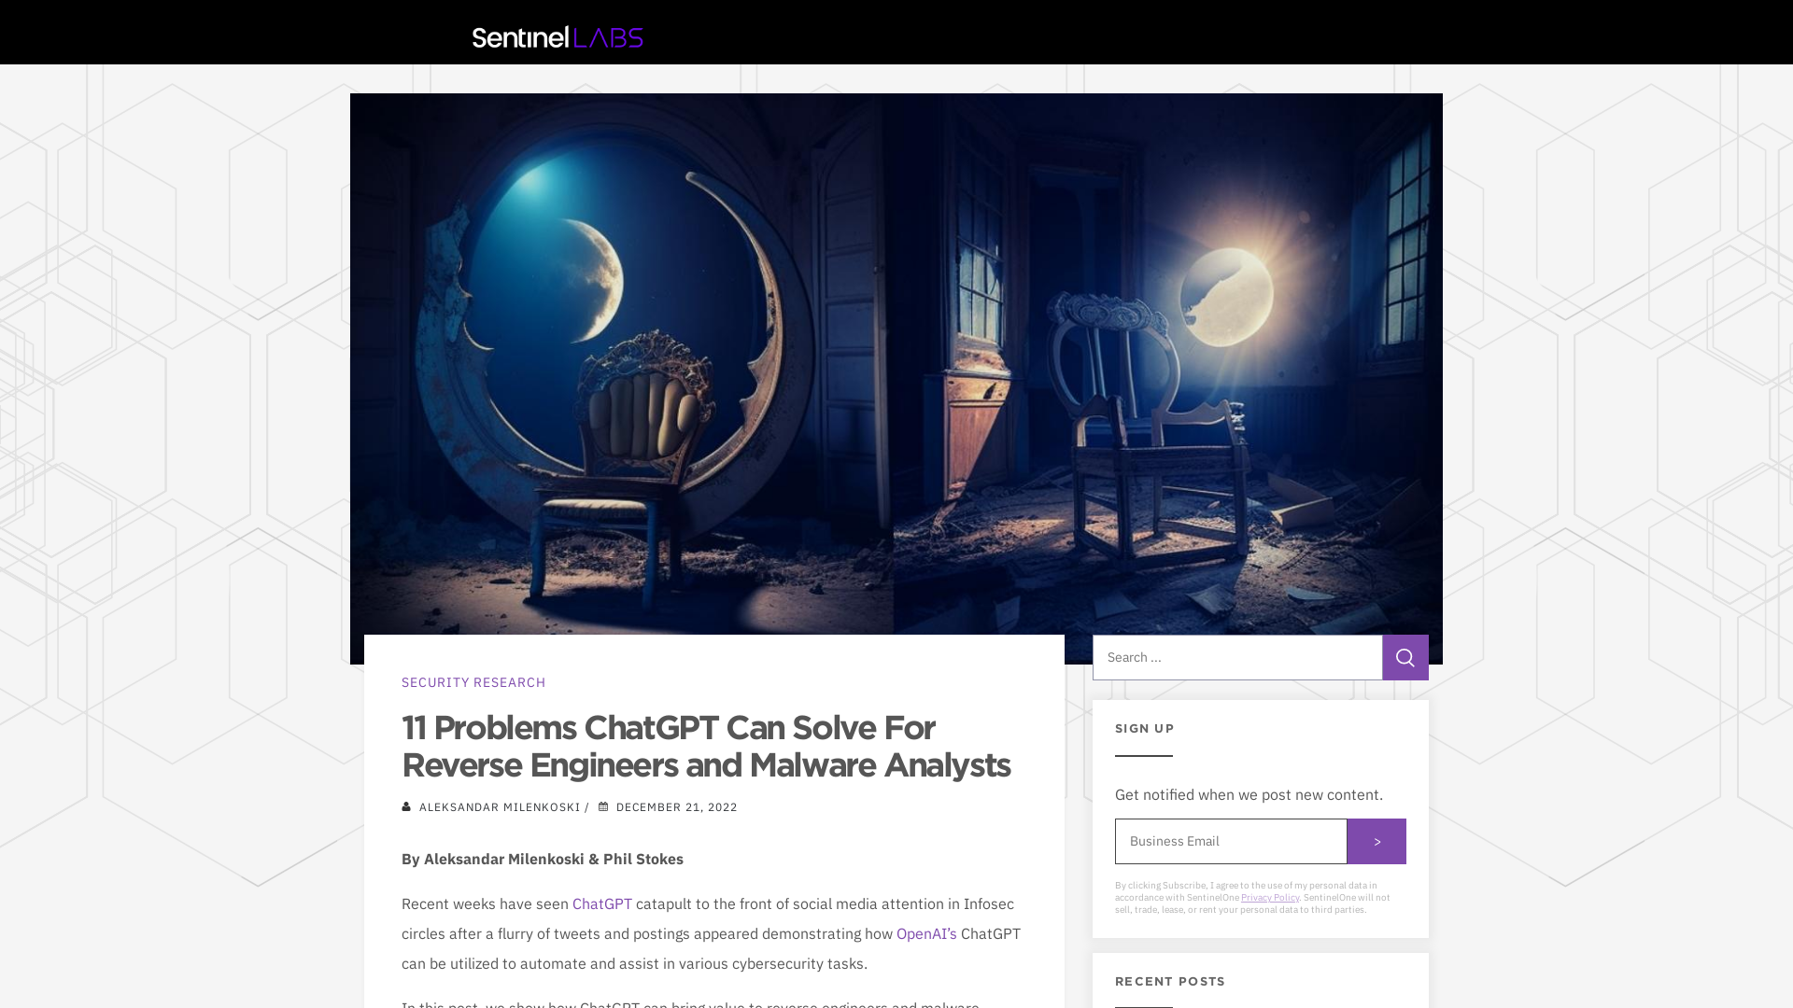Screen dimensions: 1793x1008
Task: Click the article header image thumbnail
Action: point(896,378)
